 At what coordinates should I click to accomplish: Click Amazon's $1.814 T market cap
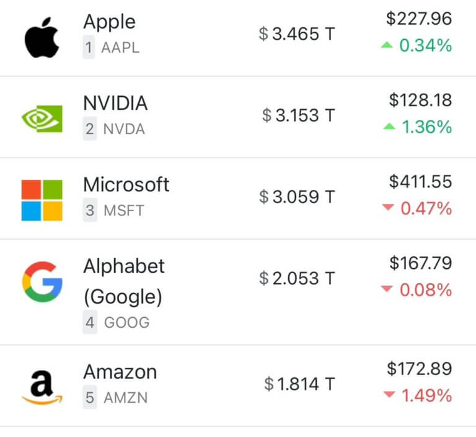pos(299,384)
